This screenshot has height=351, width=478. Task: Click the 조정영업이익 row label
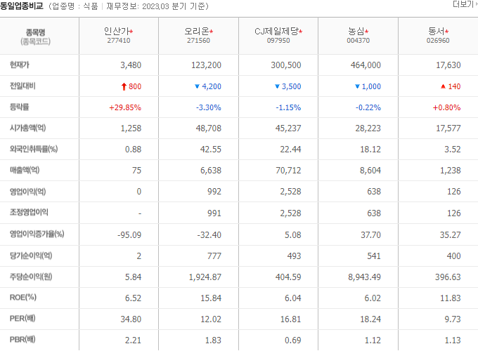pos(29,213)
